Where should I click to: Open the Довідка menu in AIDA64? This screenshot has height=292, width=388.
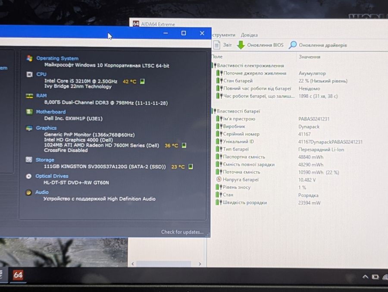(249, 35)
